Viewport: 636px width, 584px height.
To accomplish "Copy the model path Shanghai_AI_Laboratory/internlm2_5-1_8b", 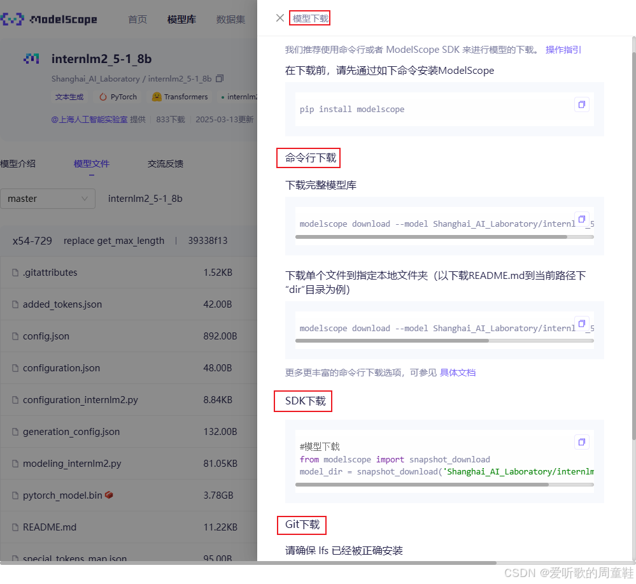I will pyautogui.click(x=220, y=78).
